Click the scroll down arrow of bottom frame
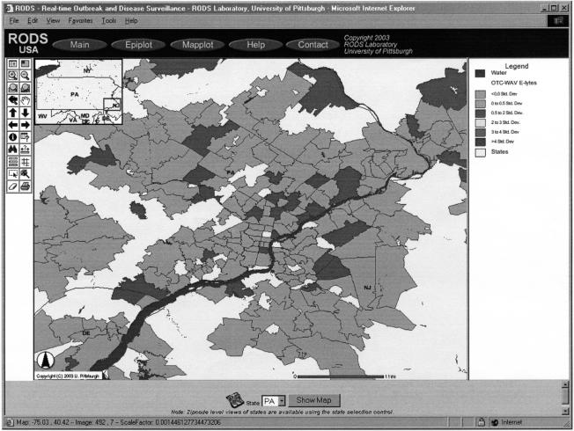Screen dimensions: 574x431 point(565,412)
